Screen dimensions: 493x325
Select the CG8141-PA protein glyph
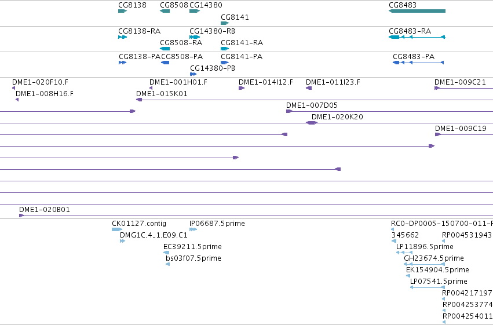point(225,63)
